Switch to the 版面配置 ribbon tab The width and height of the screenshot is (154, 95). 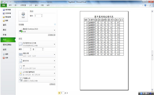point(23,5)
